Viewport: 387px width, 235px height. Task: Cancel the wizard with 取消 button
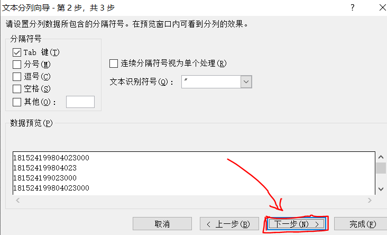(162, 224)
